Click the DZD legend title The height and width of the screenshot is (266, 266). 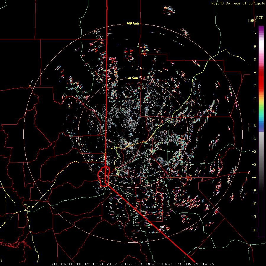point(259,18)
